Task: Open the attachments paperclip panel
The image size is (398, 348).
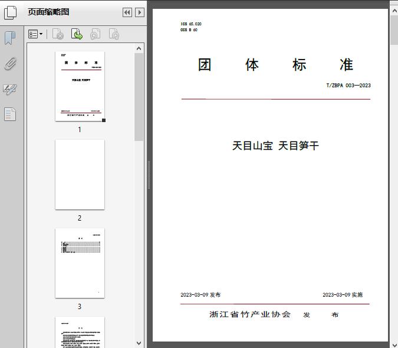Action: click(x=10, y=64)
